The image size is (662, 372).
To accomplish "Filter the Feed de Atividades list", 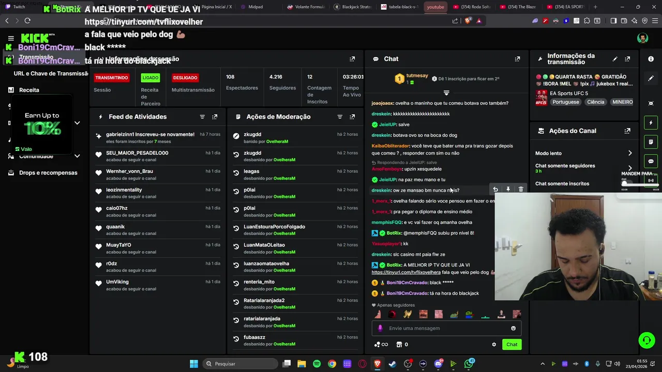I will [x=202, y=117].
